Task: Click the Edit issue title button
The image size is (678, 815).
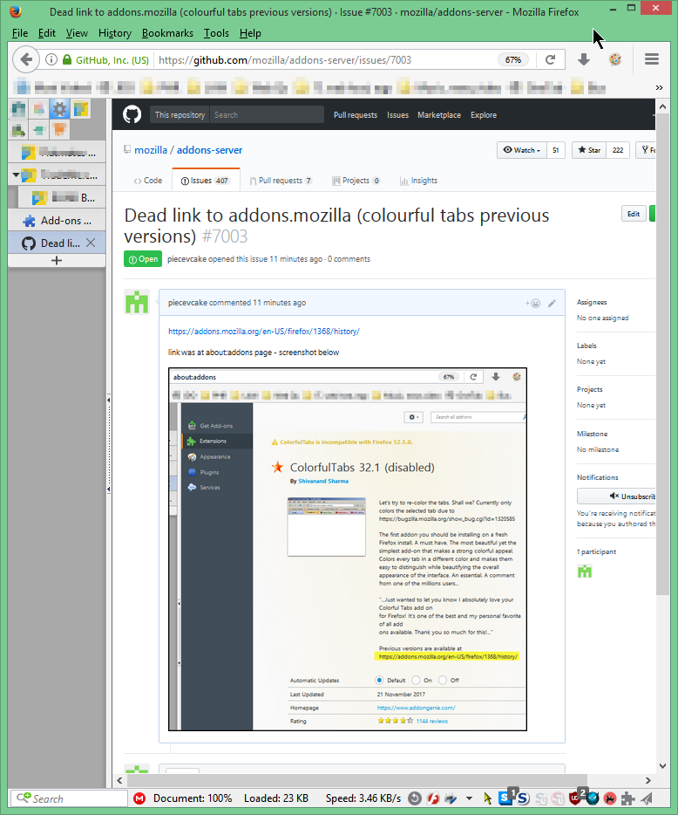Action: (634, 214)
